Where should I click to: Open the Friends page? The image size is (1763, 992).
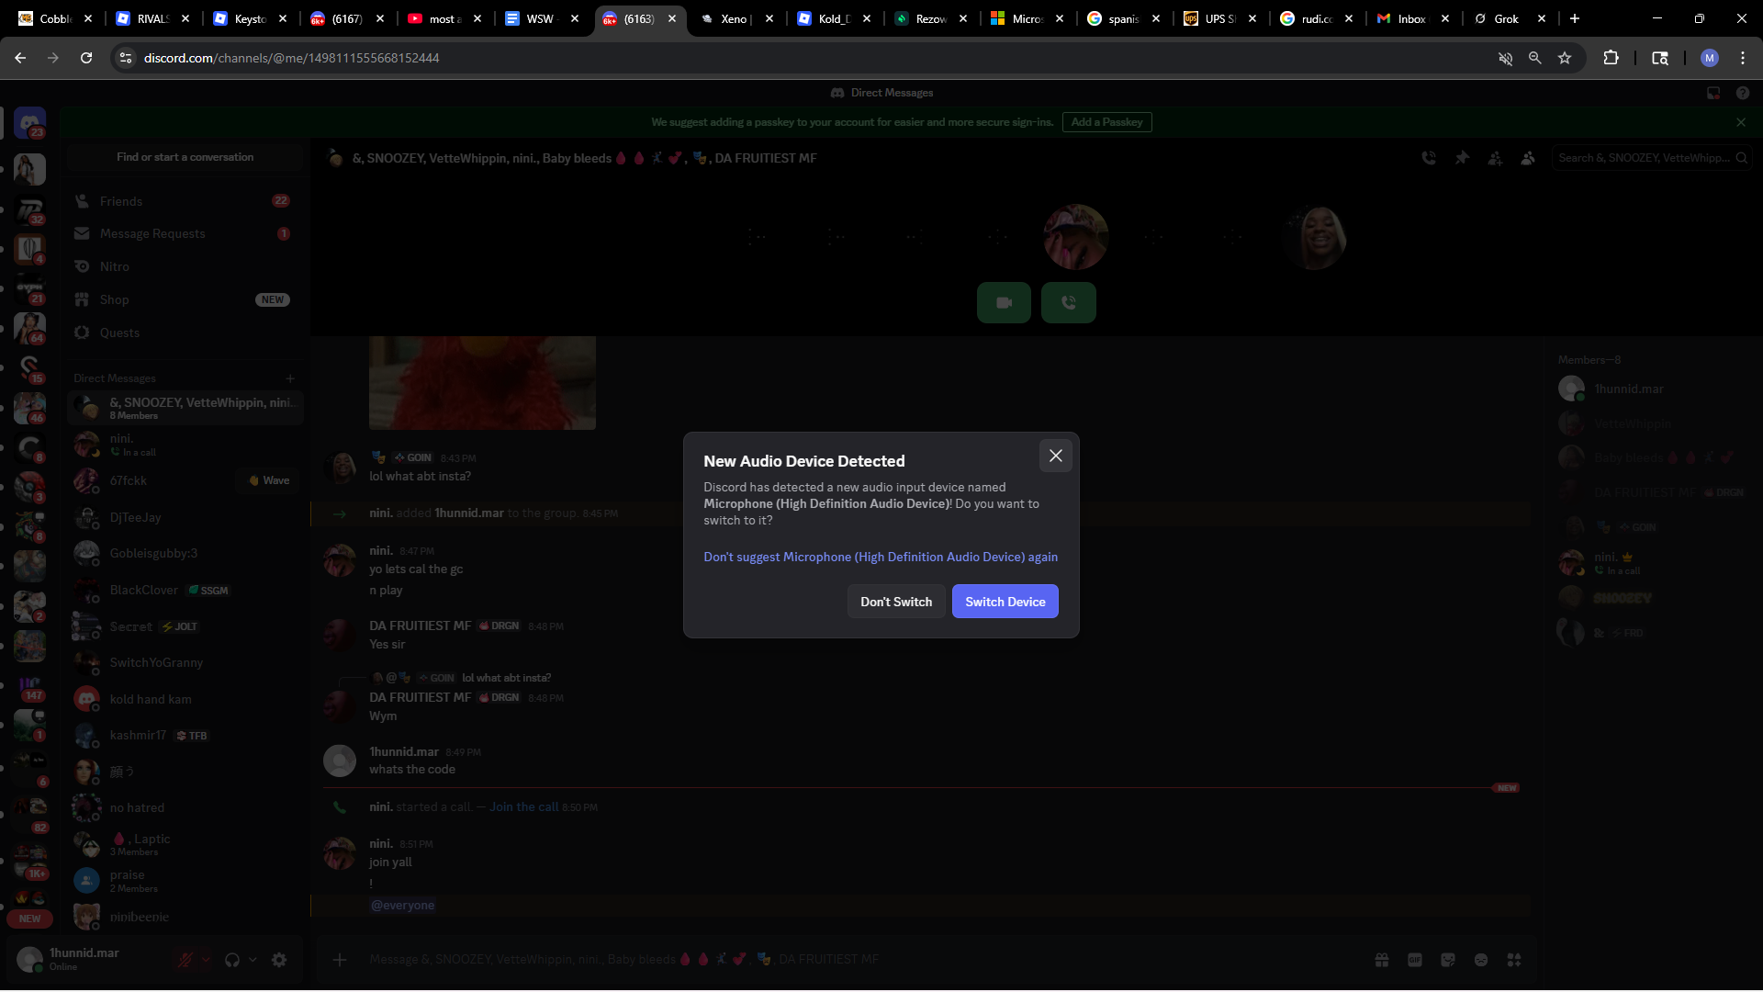coord(185,201)
